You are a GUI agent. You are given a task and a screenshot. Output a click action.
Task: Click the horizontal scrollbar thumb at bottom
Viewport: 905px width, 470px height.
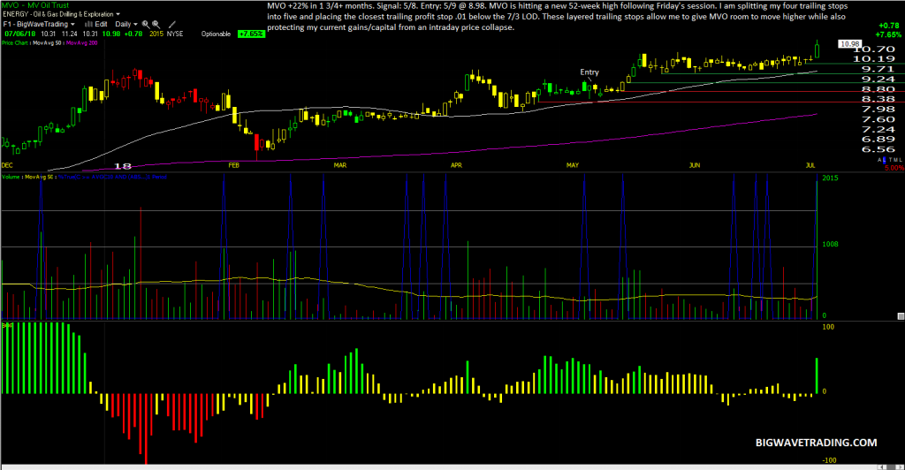891,466
